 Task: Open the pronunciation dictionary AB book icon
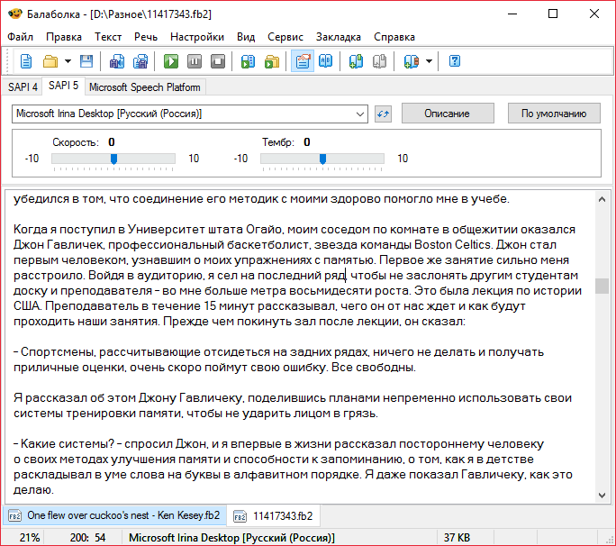pos(326,61)
